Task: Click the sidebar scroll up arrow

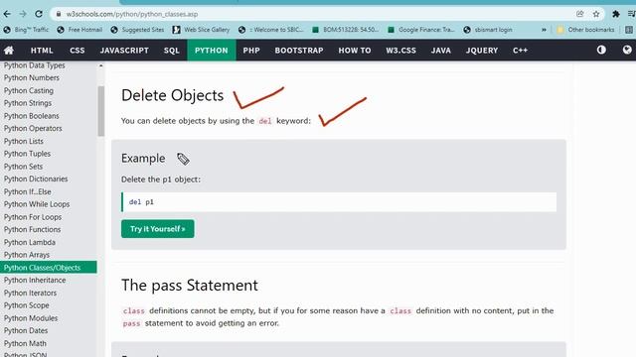Action: pyautogui.click(x=101, y=65)
